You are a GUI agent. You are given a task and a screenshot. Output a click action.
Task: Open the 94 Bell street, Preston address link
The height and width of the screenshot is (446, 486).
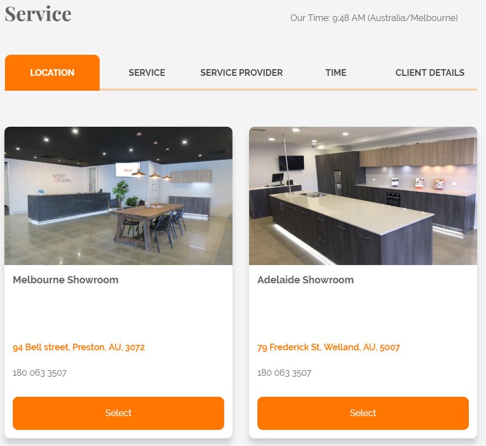79,347
